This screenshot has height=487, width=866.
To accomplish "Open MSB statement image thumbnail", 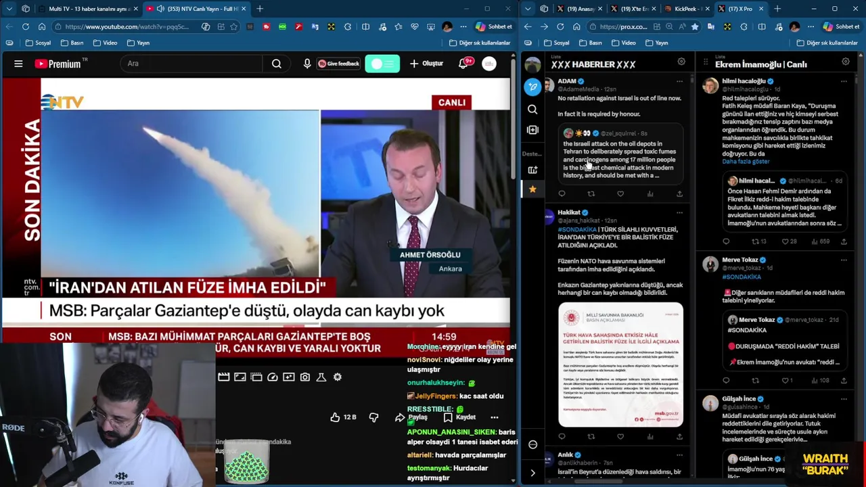I will [620, 365].
